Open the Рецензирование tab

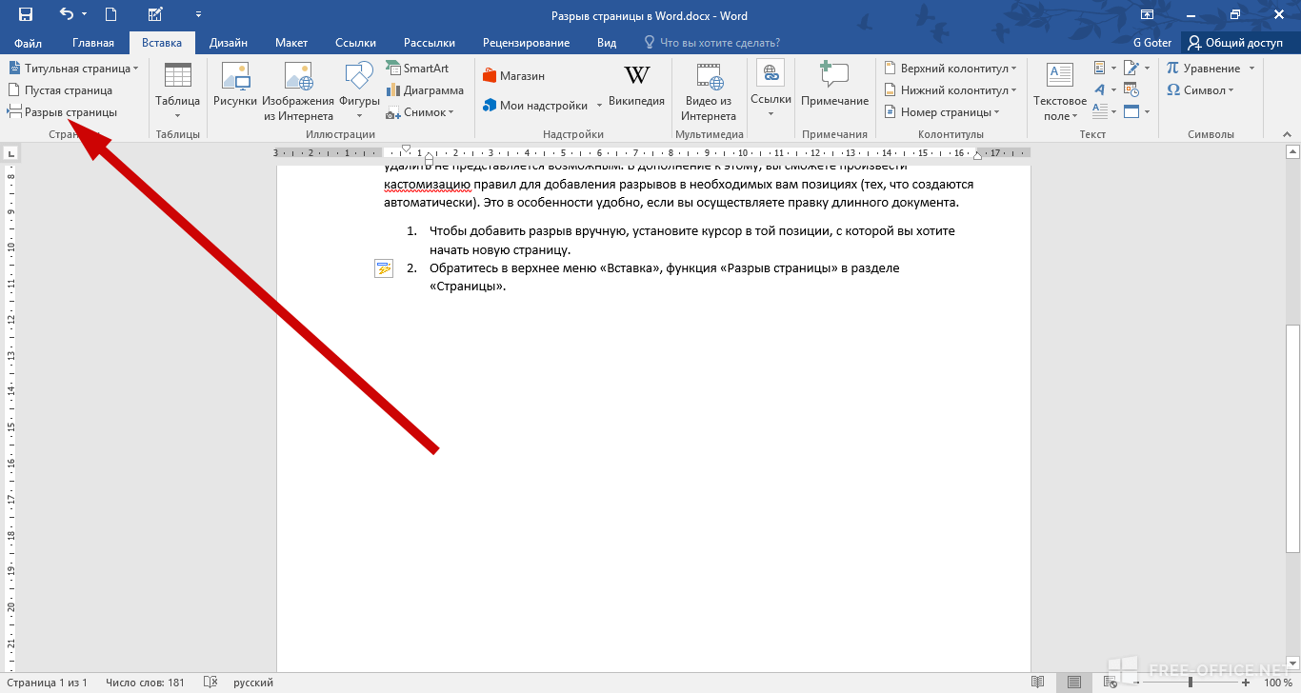point(526,43)
